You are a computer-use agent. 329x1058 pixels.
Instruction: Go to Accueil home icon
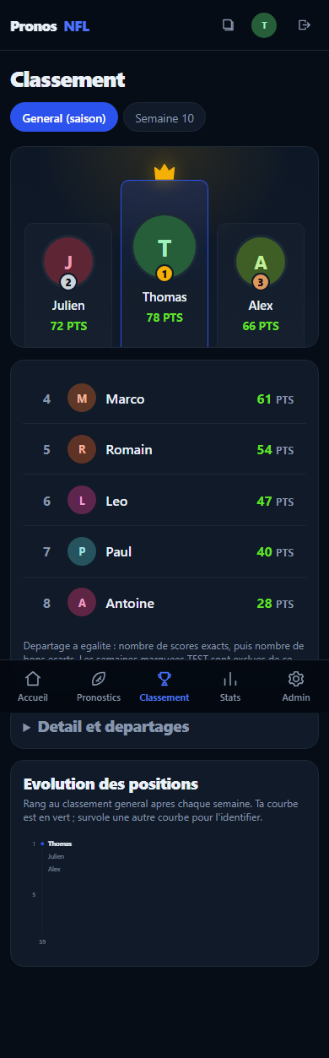[x=33, y=679]
